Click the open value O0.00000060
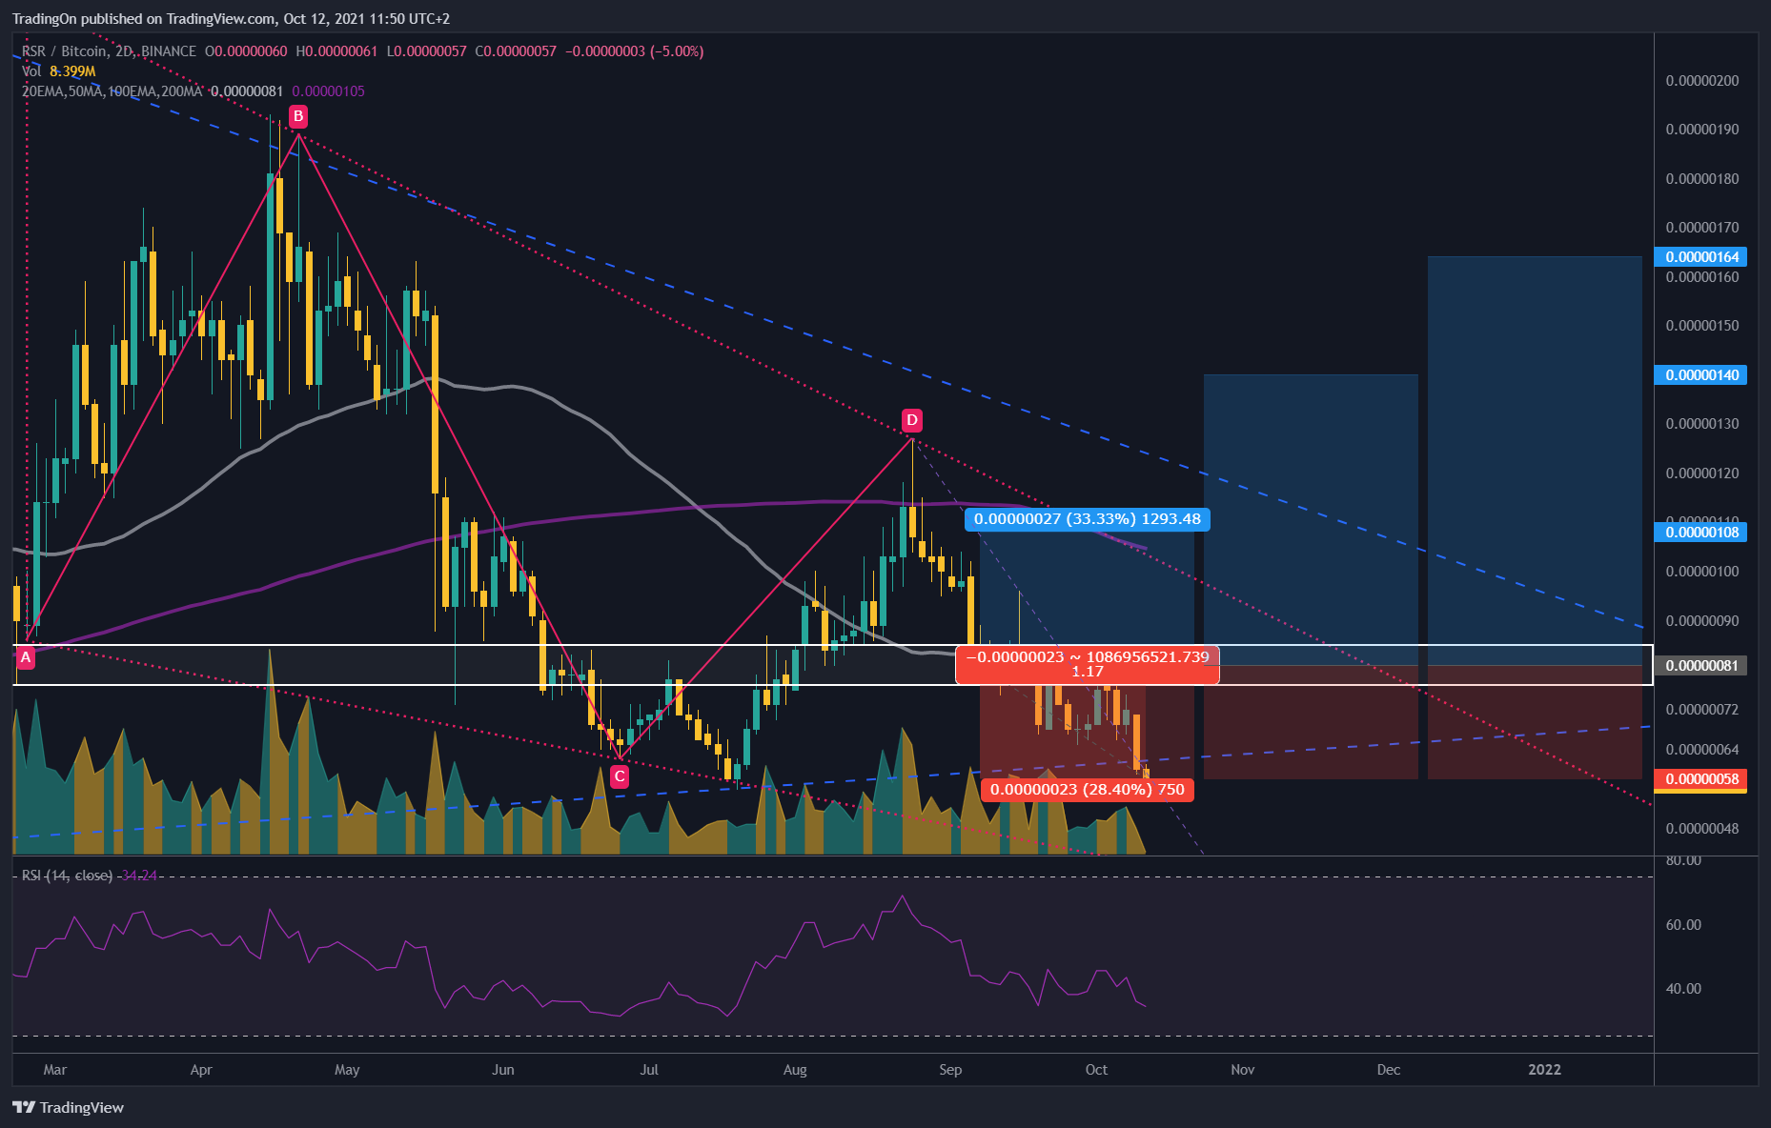The image size is (1771, 1128). [246, 51]
